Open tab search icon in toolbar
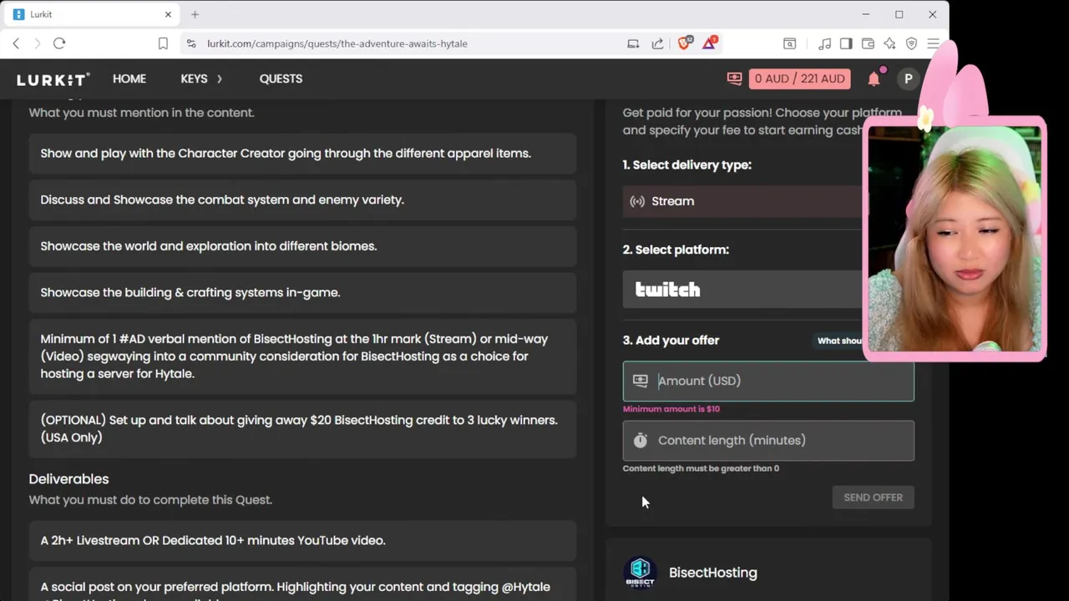This screenshot has width=1069, height=601. [789, 43]
